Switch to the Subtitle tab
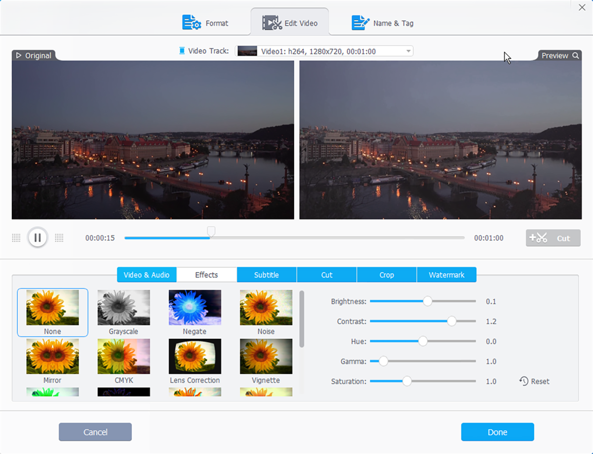Screen dimensions: 593x454 [267, 275]
